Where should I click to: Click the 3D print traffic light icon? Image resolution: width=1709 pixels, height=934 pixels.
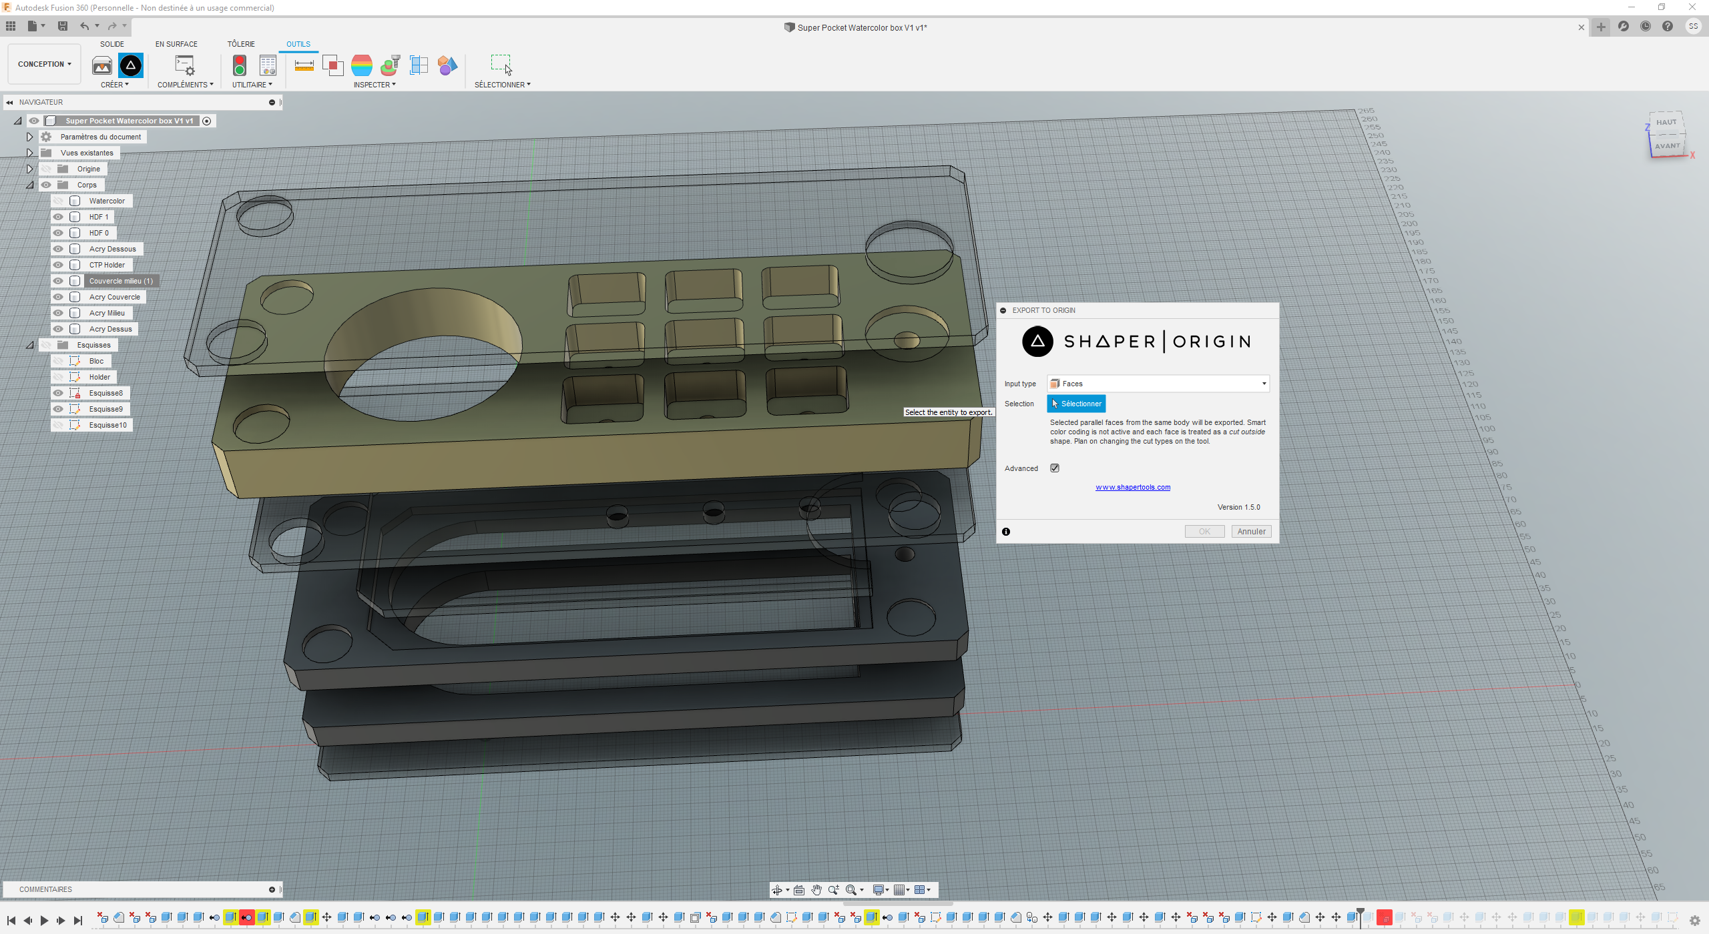240,65
